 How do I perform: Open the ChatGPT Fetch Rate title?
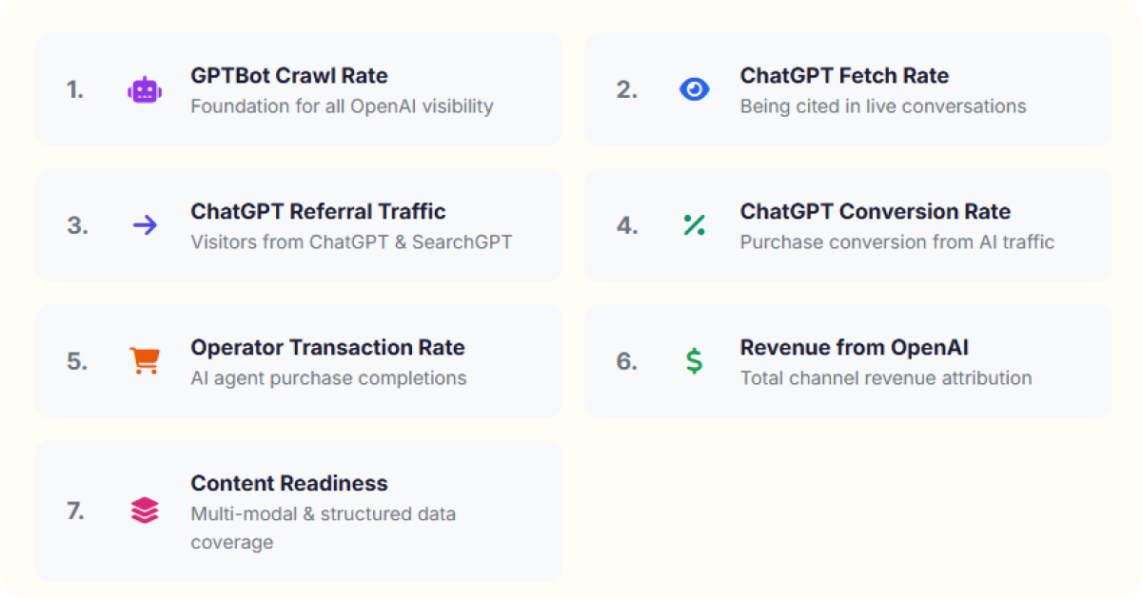[x=844, y=76]
